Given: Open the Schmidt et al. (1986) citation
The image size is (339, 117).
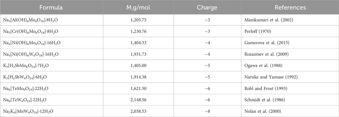Looking at the screenshot, I should tap(262, 100).
